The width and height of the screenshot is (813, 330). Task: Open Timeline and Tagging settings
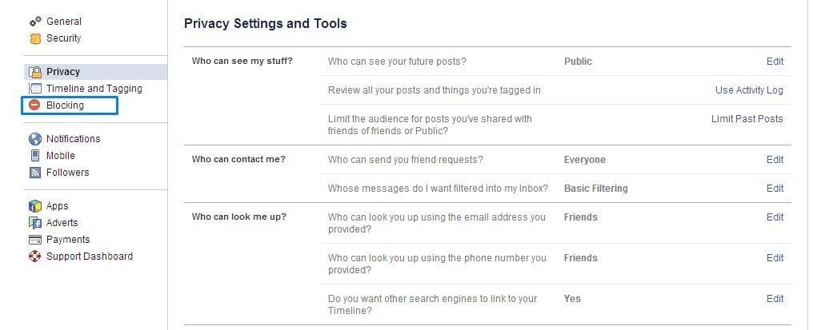(x=94, y=89)
